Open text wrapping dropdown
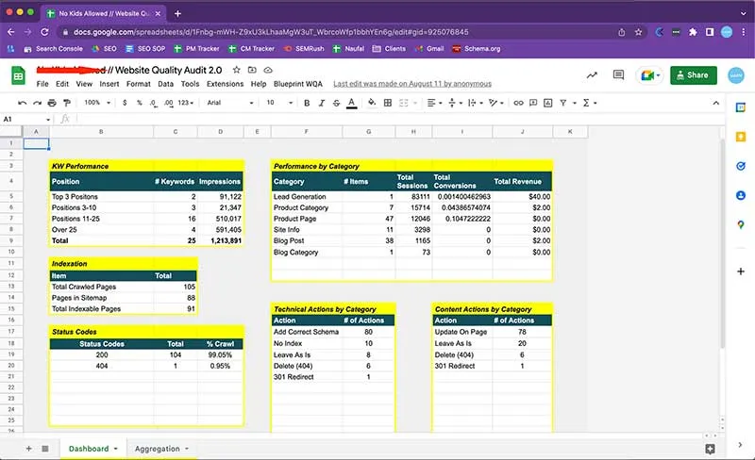Viewport: 755px width, 460px height. click(x=476, y=103)
